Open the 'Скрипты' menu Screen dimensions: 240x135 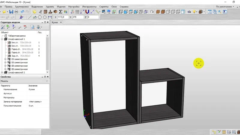point(104,7)
